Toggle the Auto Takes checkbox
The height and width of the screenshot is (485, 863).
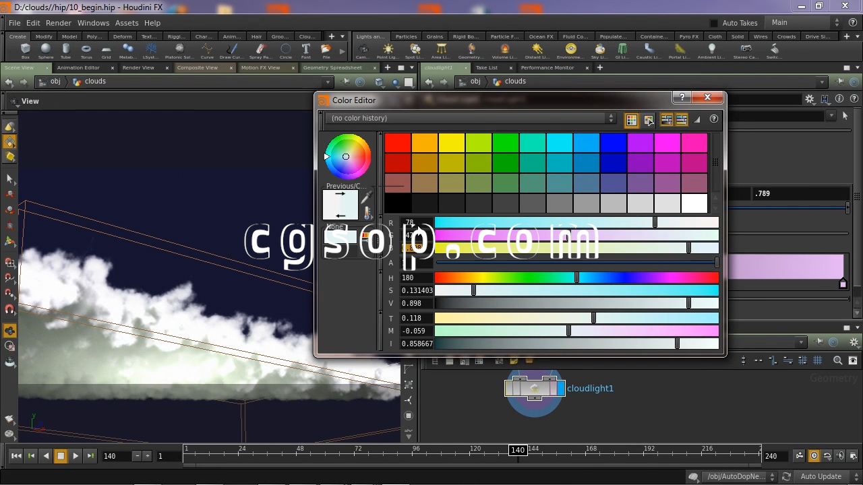715,23
